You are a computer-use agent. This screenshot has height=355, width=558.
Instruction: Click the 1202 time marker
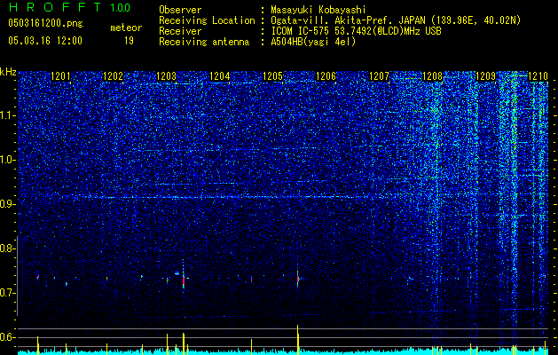point(113,76)
